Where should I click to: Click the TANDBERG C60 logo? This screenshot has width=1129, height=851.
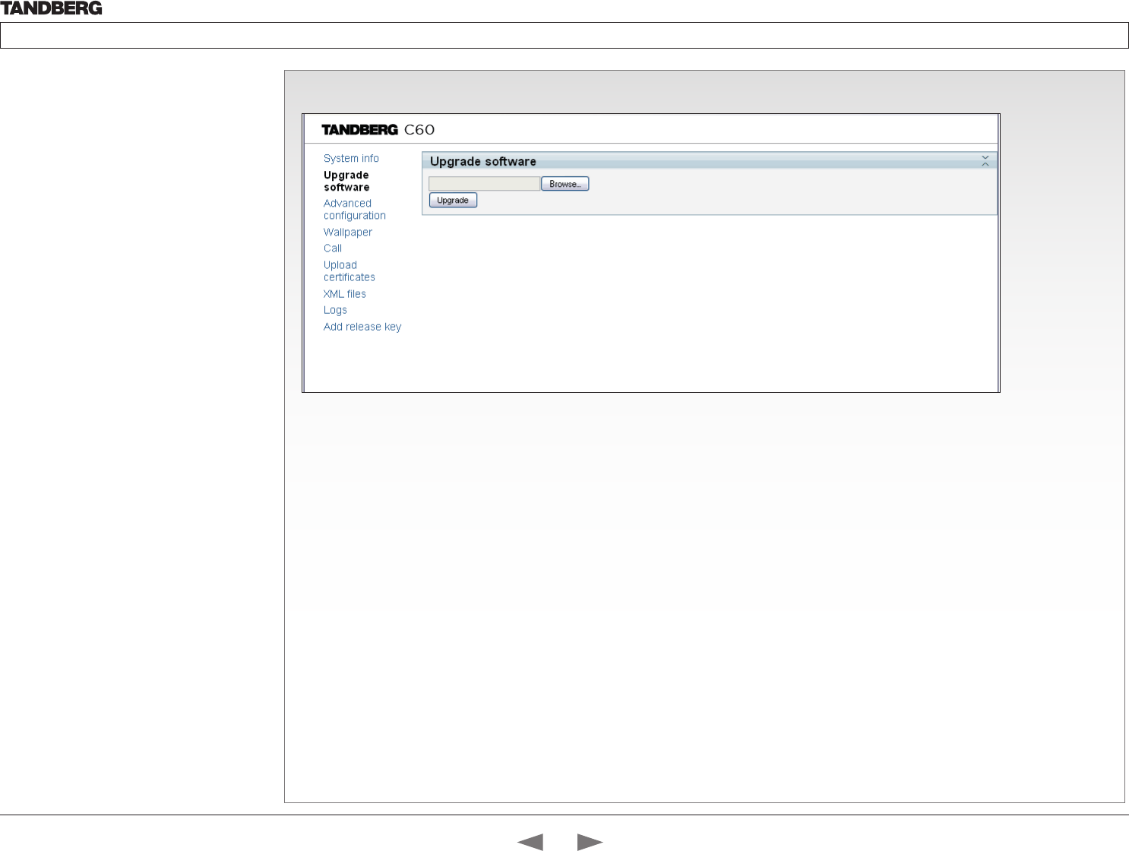coord(378,130)
